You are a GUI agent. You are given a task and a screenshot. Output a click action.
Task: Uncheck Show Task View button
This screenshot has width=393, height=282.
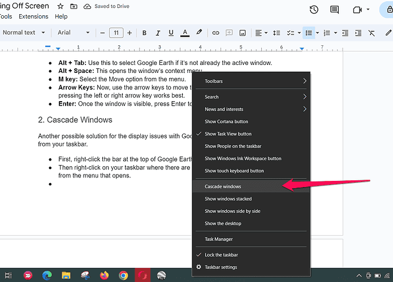pyautogui.click(x=228, y=134)
